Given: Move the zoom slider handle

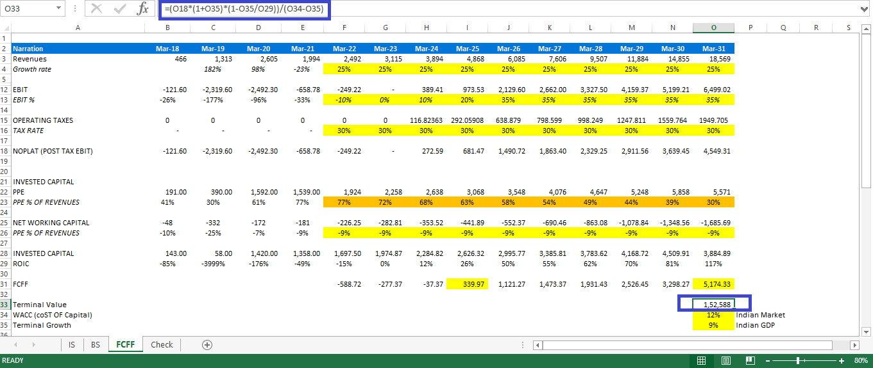Looking at the screenshot, I should (797, 361).
